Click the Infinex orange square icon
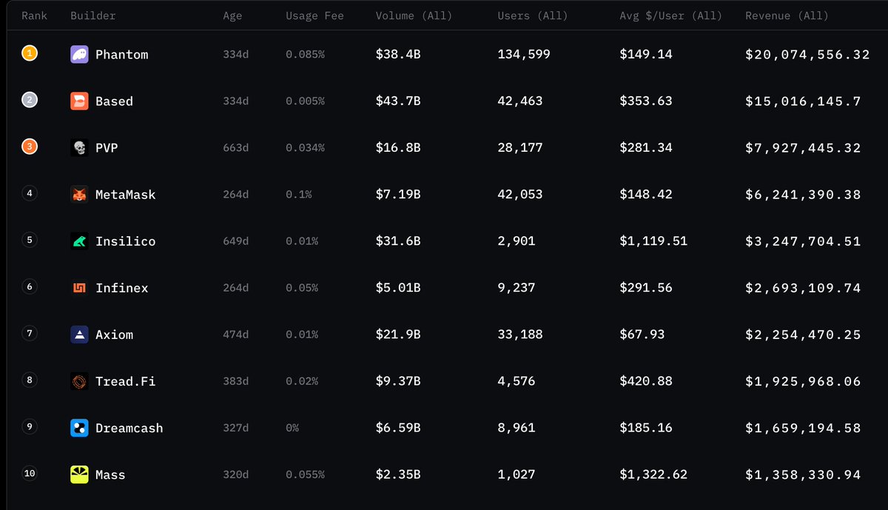Image resolution: width=888 pixels, height=510 pixels. coord(79,287)
